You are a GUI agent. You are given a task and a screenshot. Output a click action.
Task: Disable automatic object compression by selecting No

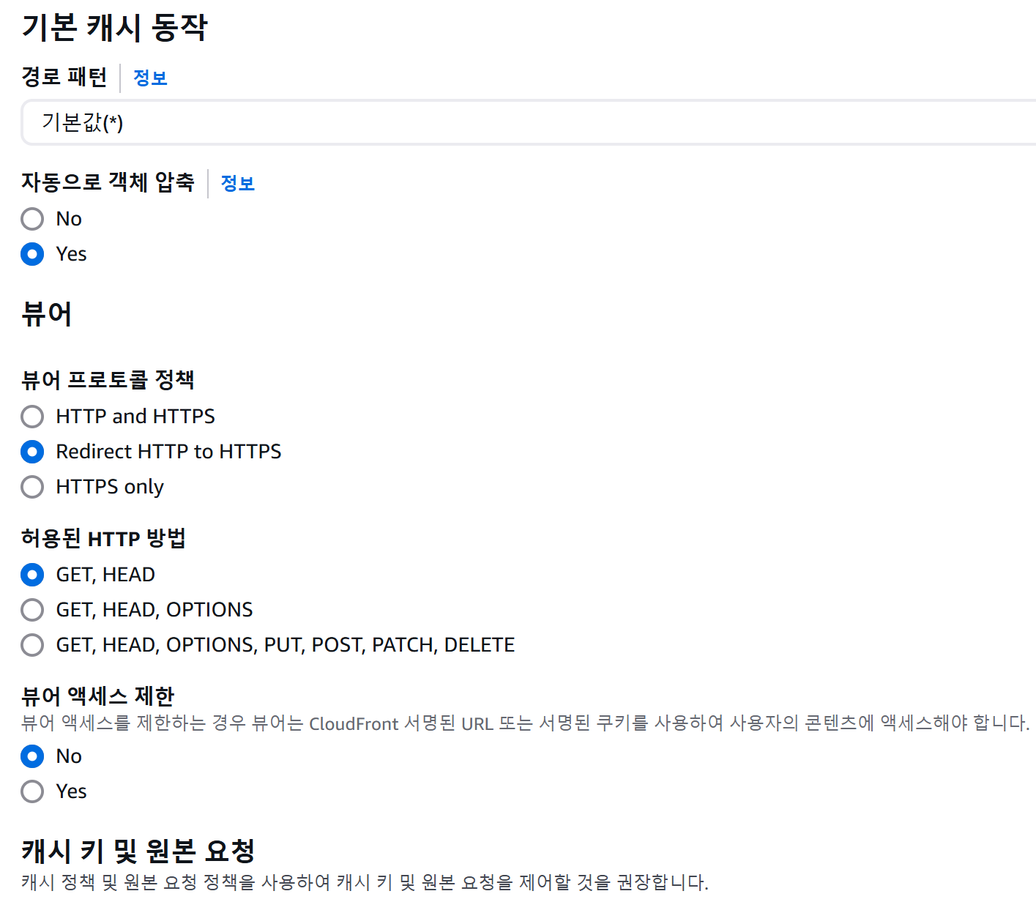[32, 219]
